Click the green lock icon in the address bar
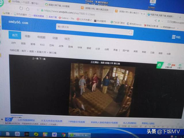Viewport: 184px width, 138px height. click(42, 10)
